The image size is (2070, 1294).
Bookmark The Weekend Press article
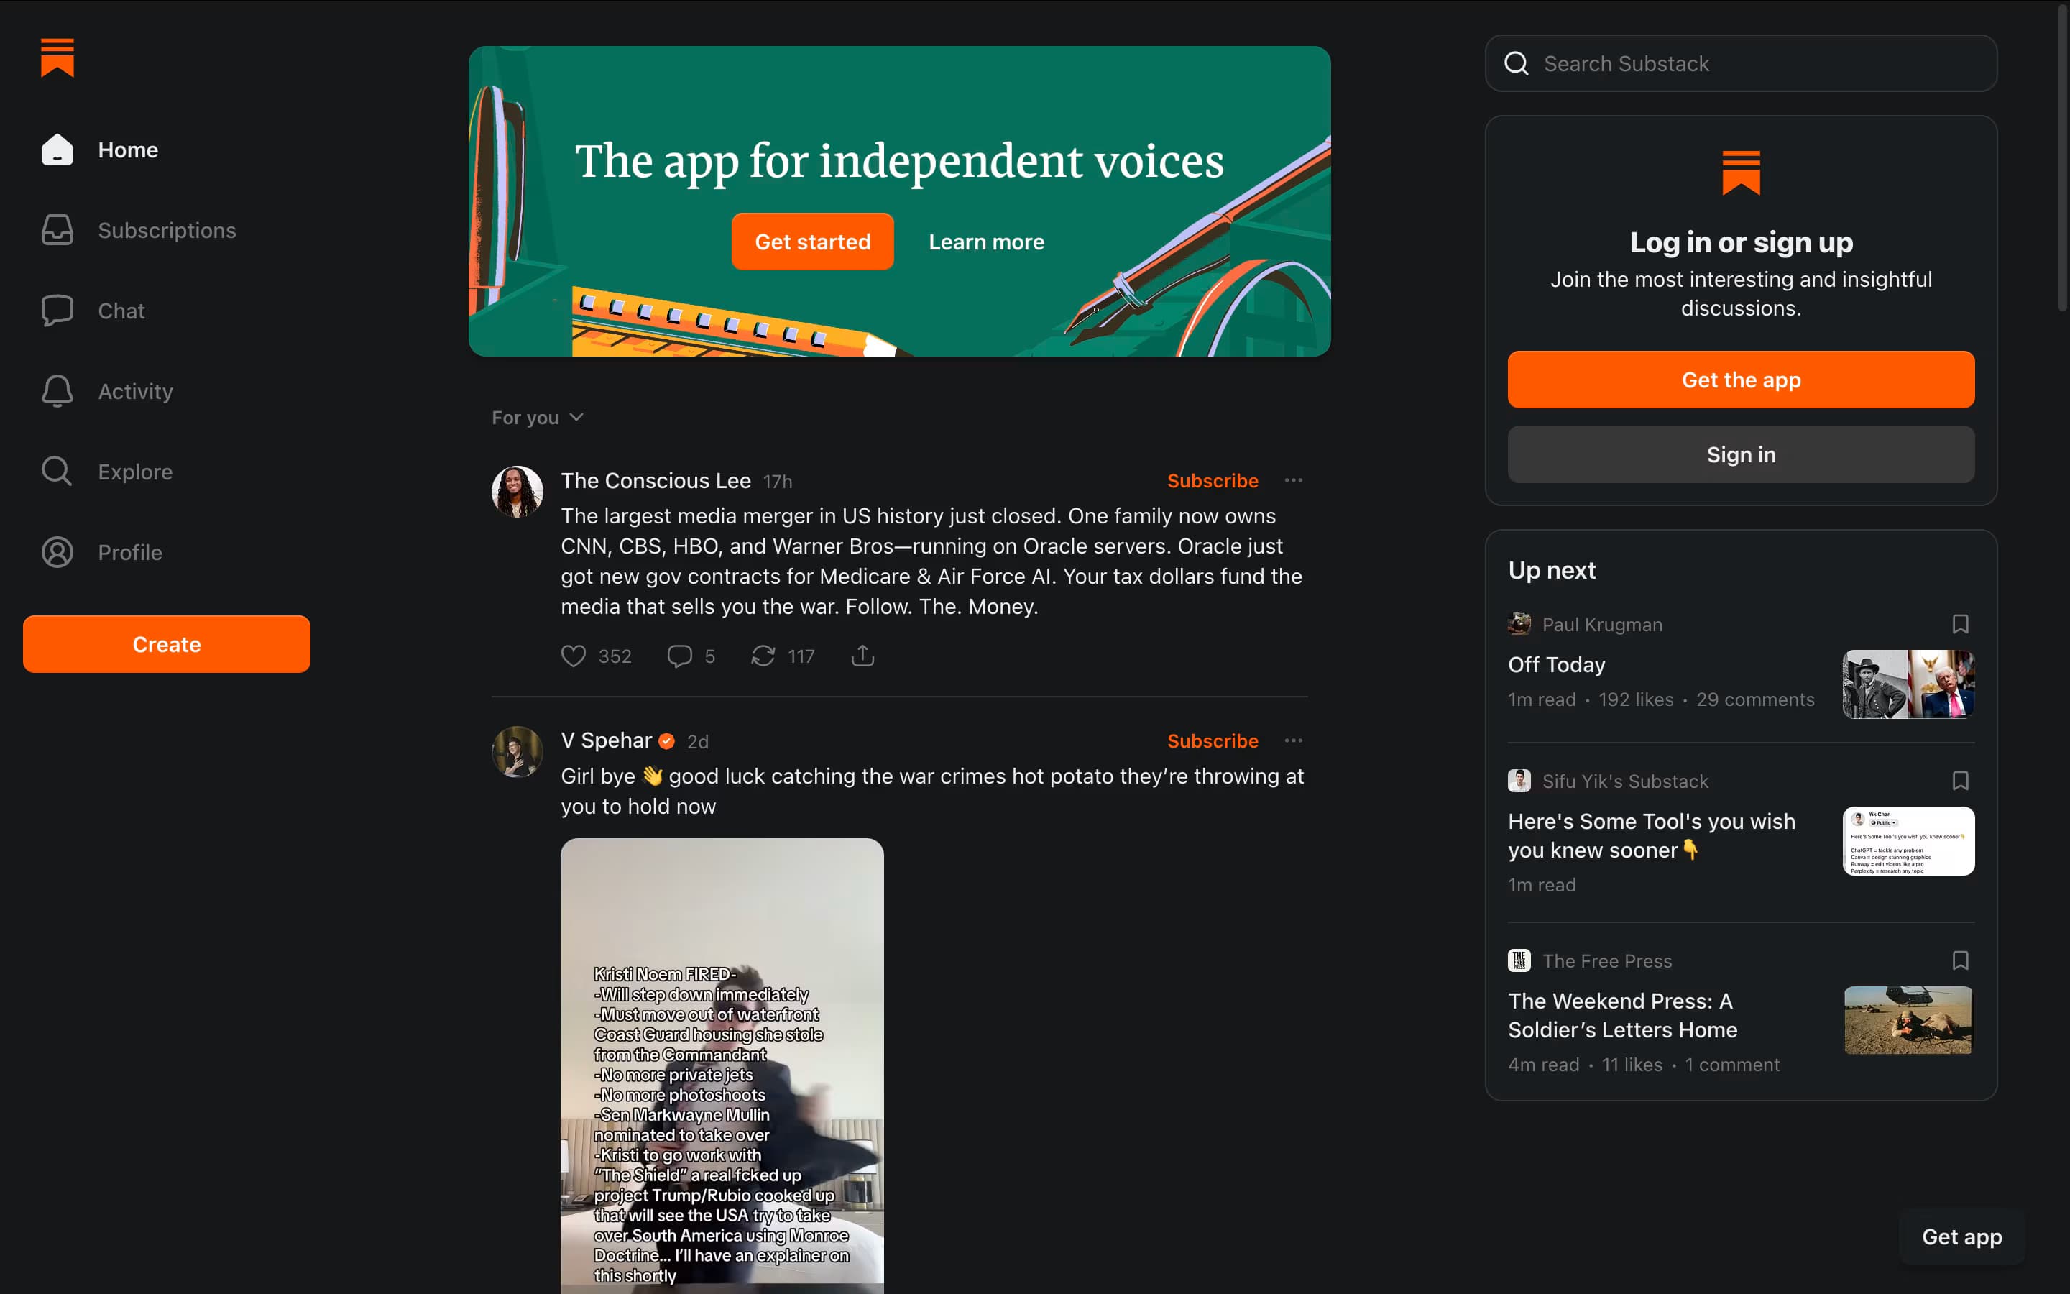pyautogui.click(x=1959, y=960)
